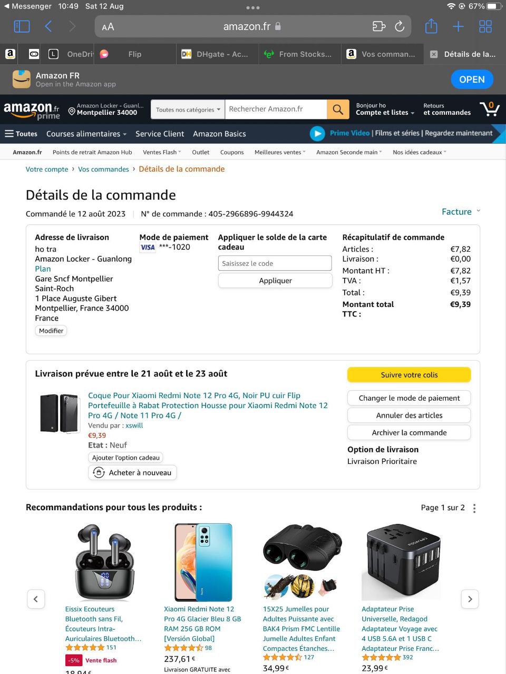Click the Suivre votre colis button
The width and height of the screenshot is (506, 674).
(x=409, y=375)
